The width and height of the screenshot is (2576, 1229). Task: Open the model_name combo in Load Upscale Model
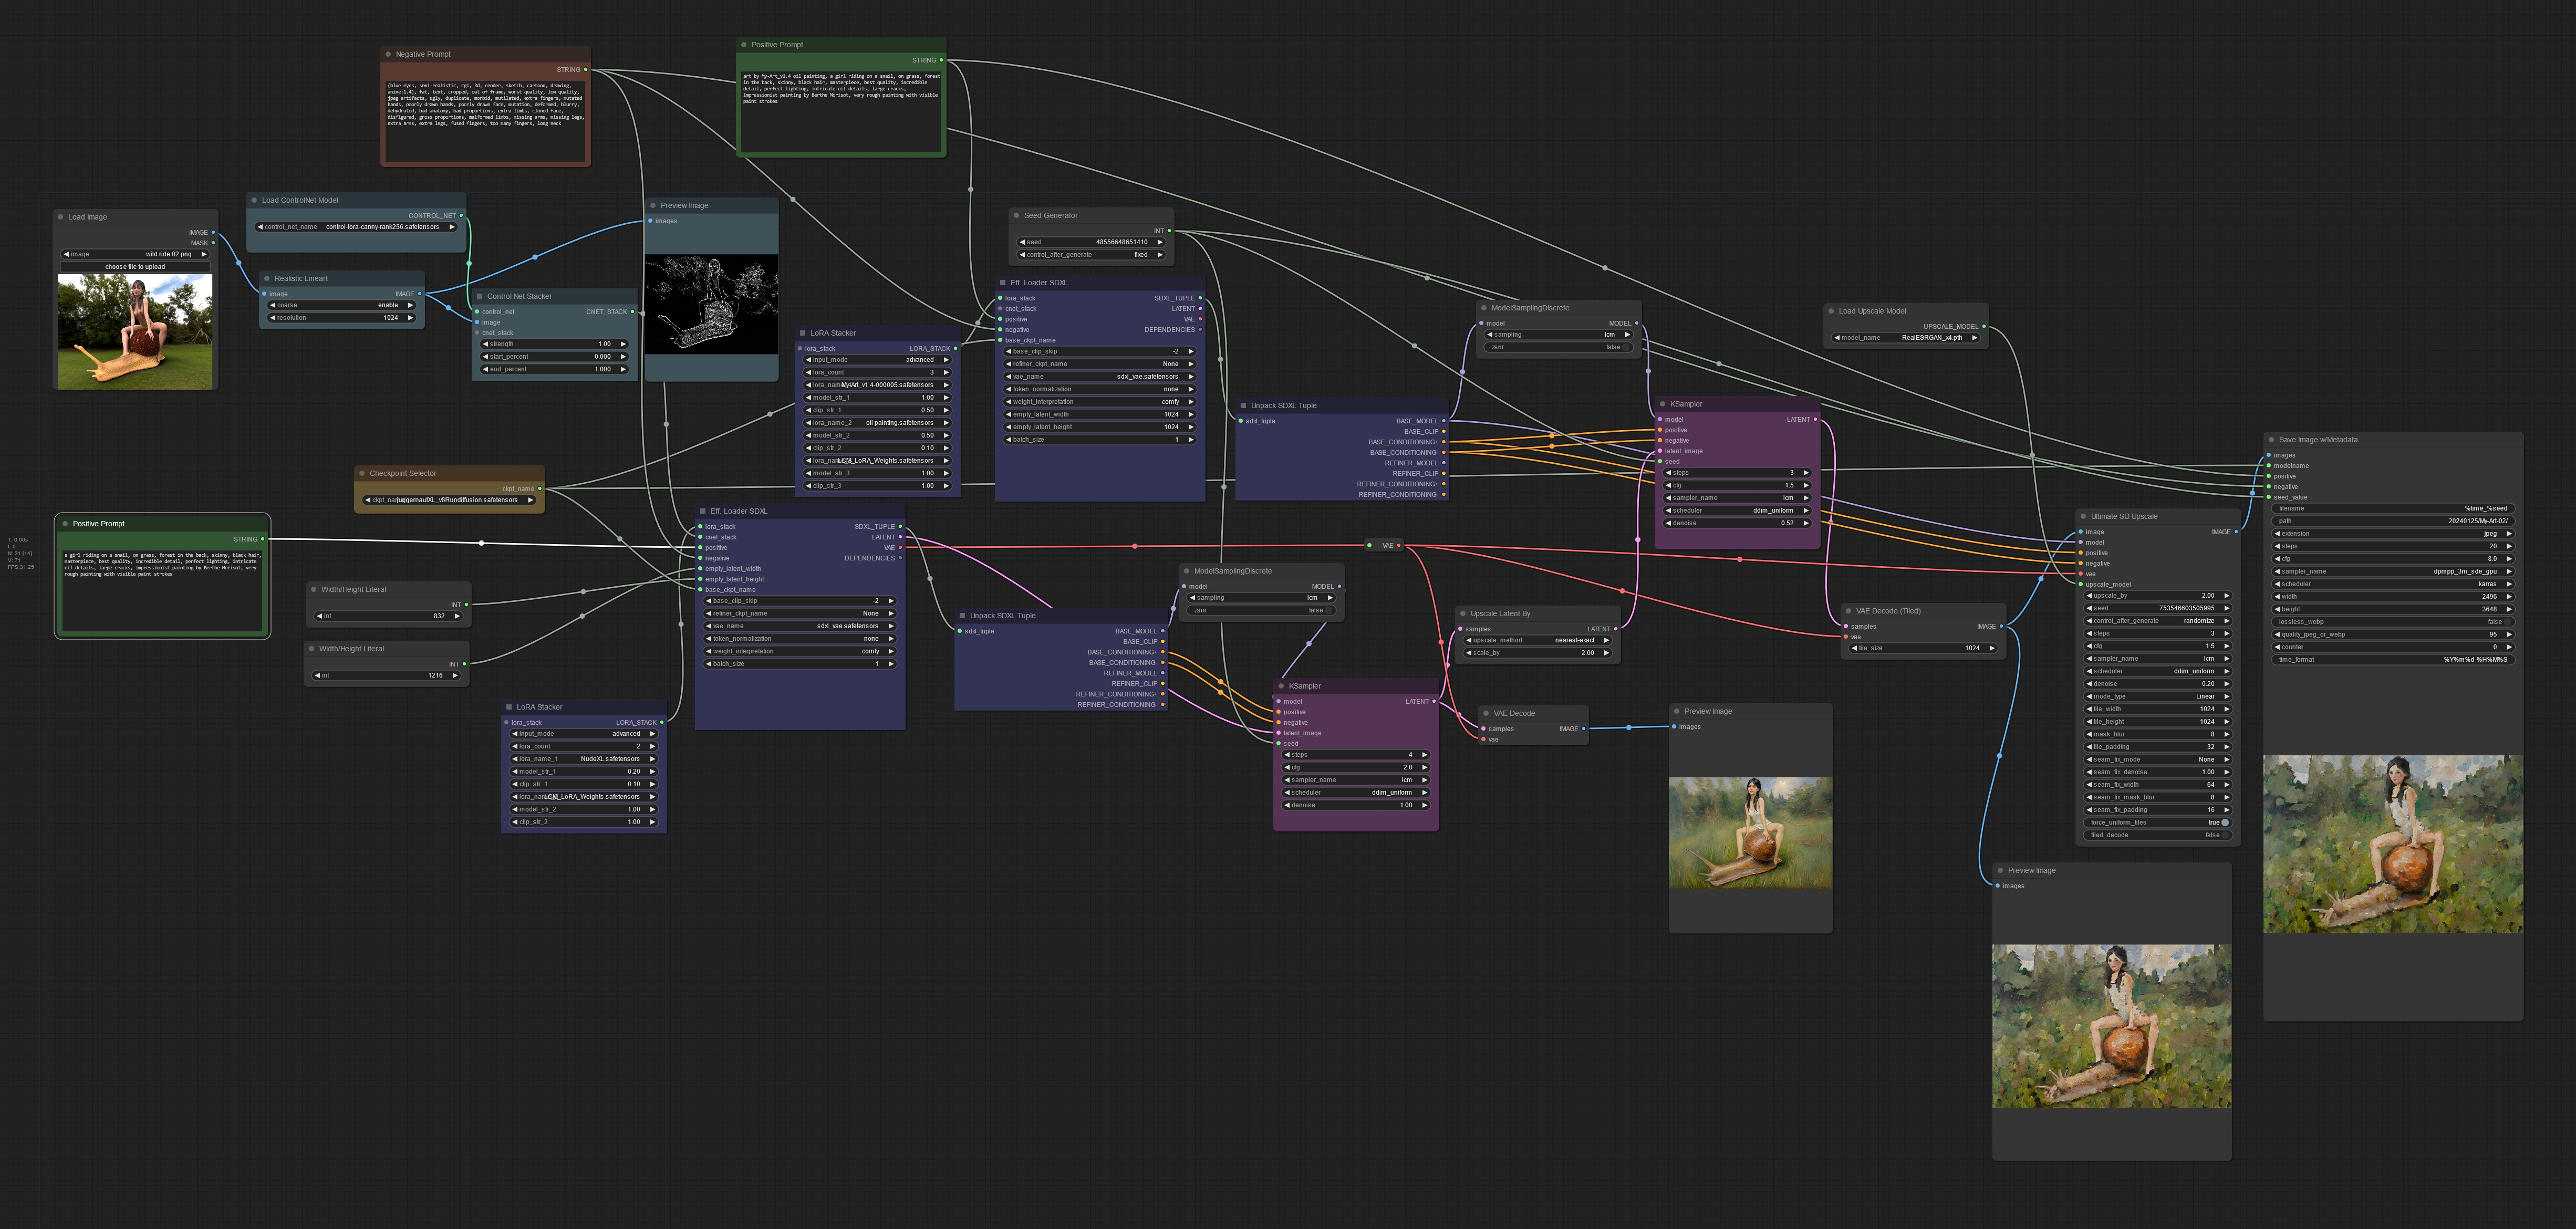(1906, 338)
